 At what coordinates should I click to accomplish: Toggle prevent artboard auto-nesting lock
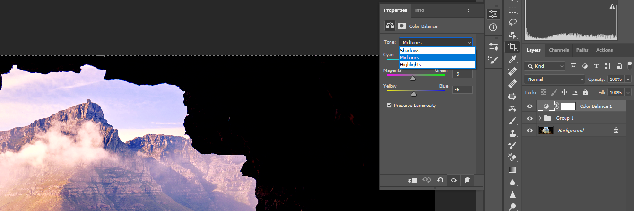click(x=574, y=92)
